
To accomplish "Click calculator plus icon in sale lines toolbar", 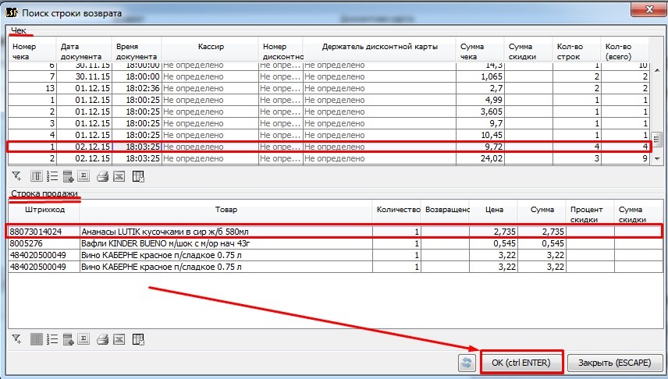I will 68,339.
